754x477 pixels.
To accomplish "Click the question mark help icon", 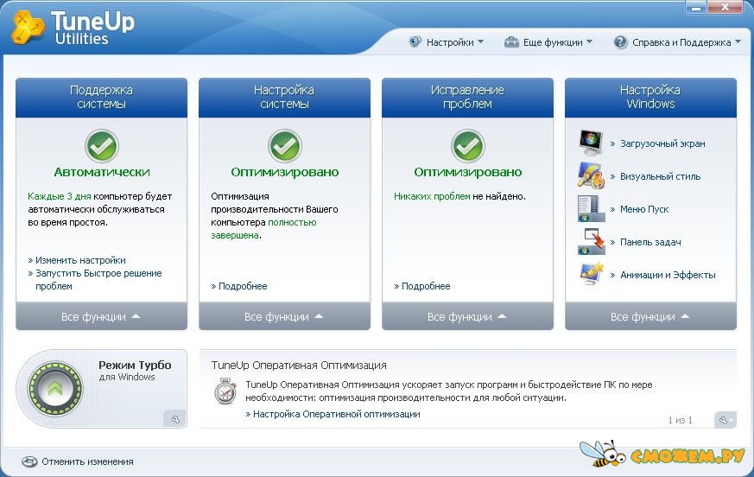I will [x=620, y=41].
